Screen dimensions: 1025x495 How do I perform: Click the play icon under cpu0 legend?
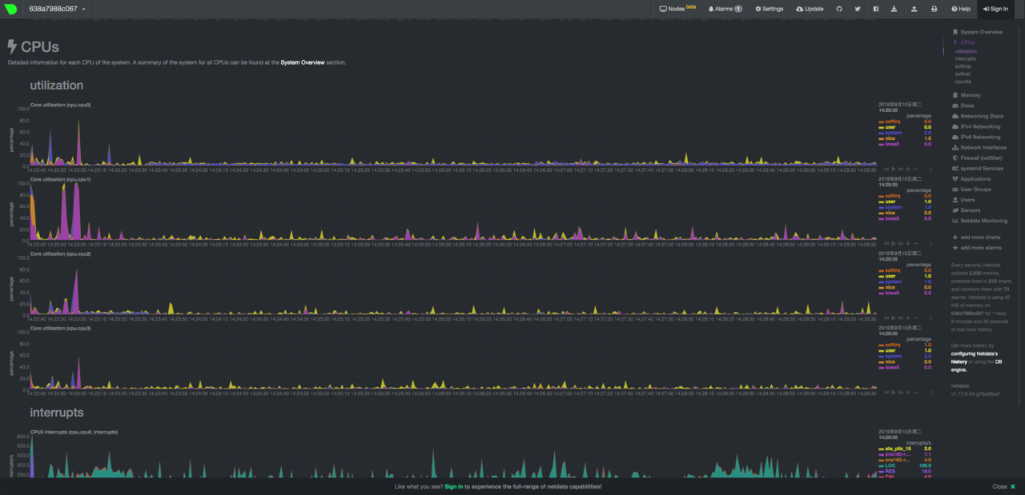[894, 169]
